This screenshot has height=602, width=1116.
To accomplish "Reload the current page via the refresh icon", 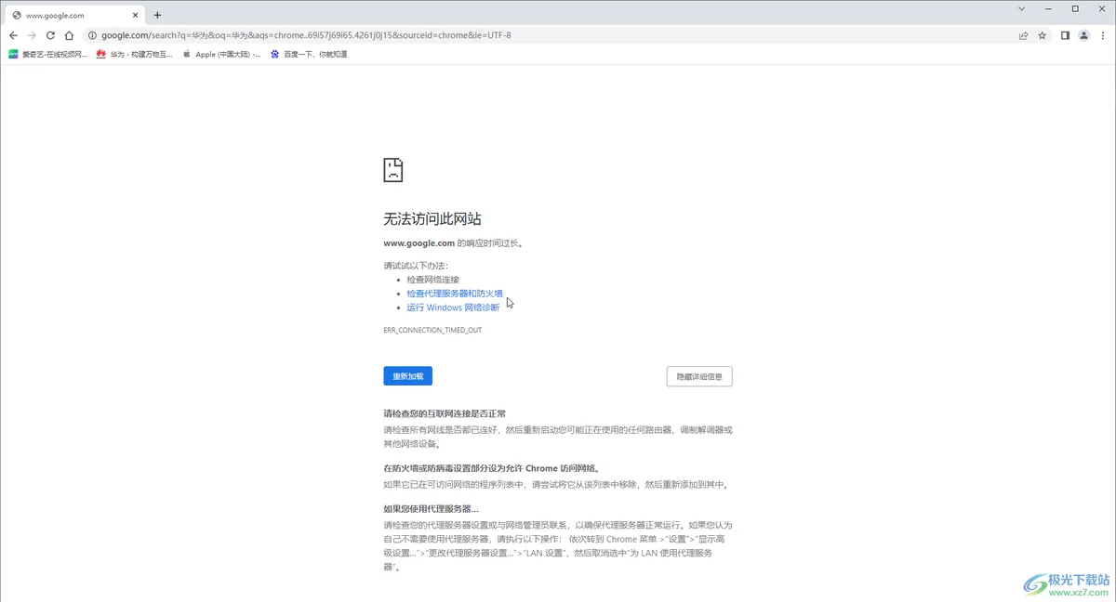I will pyautogui.click(x=50, y=35).
